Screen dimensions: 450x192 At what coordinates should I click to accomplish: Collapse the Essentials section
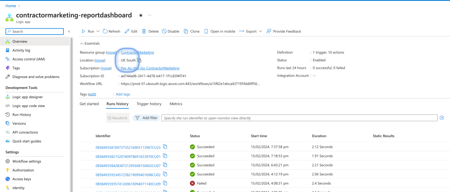(90, 43)
